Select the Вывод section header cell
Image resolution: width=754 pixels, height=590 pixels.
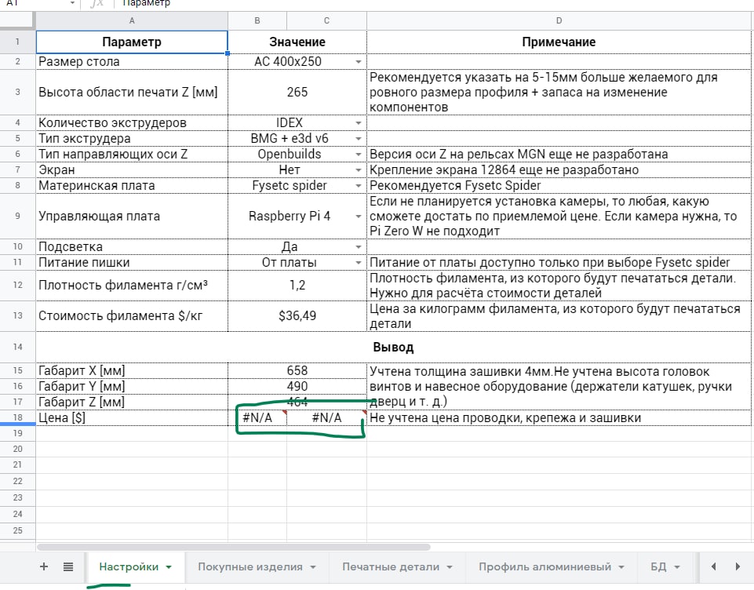tap(393, 347)
